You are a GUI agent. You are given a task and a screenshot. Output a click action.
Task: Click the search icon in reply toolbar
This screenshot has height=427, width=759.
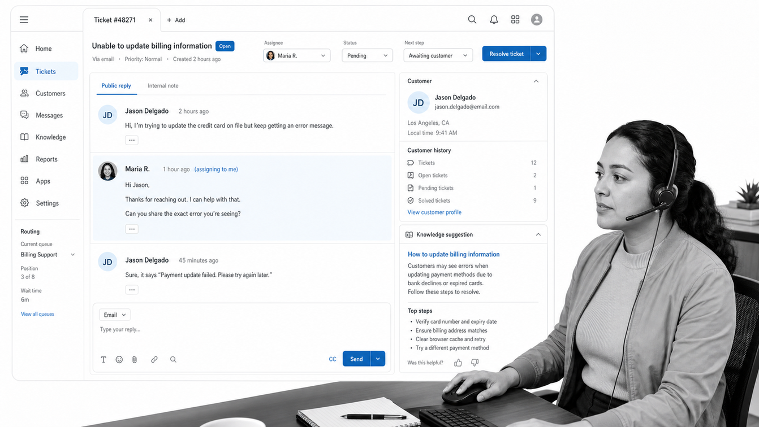[173, 359]
